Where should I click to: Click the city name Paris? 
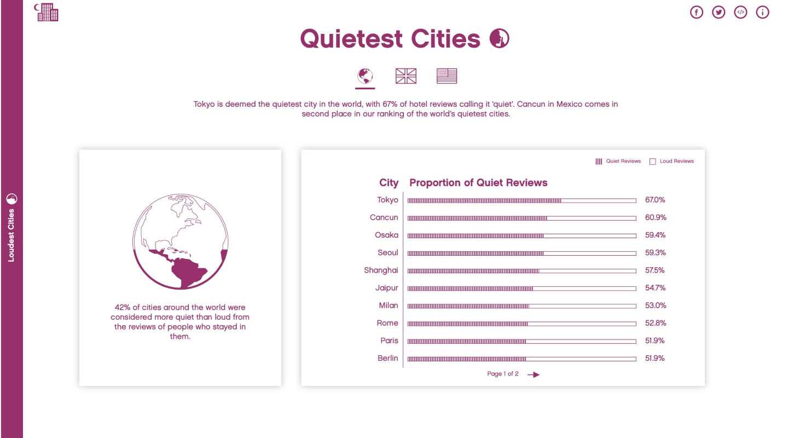pyautogui.click(x=390, y=341)
